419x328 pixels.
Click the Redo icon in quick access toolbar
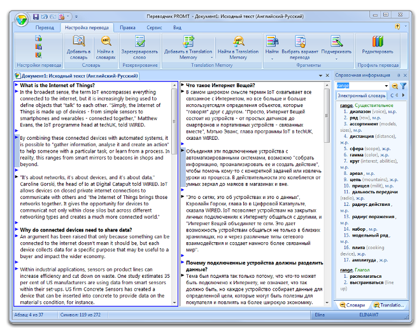pyautogui.click(x=53, y=17)
